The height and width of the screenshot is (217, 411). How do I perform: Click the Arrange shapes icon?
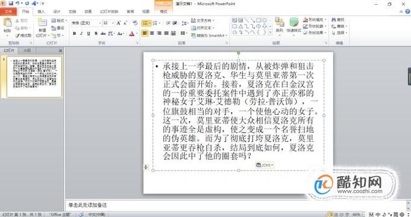coord(280,22)
